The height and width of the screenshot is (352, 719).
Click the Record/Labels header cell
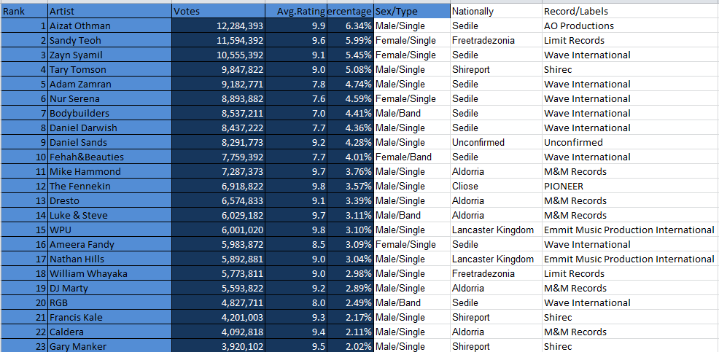coord(631,11)
